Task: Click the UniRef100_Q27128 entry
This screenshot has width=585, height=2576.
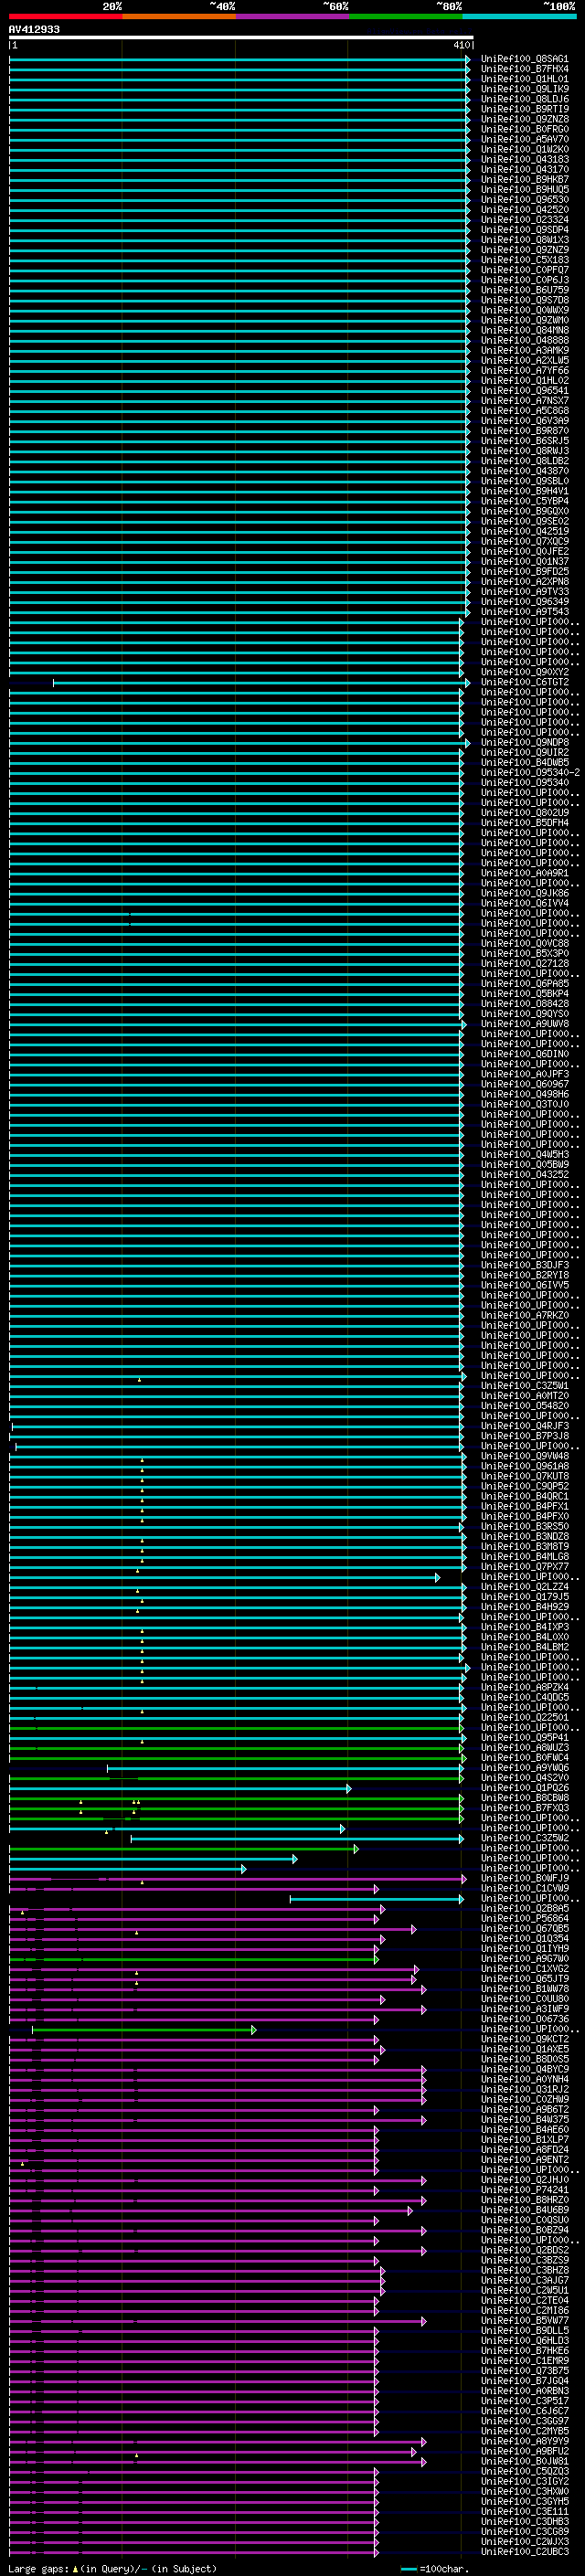Action: point(525,963)
